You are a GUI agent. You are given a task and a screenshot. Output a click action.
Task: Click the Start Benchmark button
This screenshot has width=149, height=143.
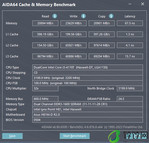(x=75, y=136)
